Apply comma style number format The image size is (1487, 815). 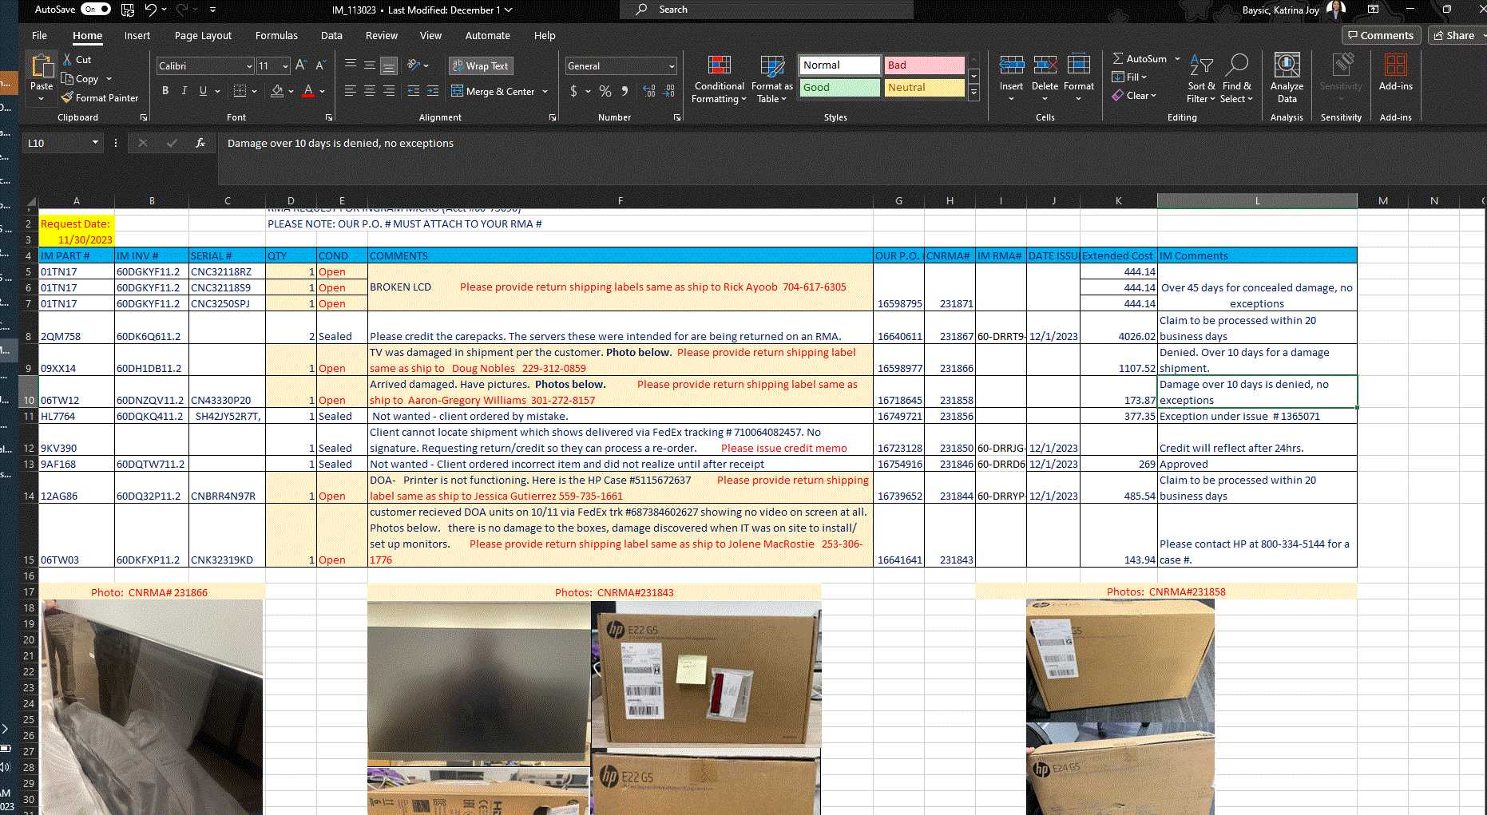tap(625, 91)
